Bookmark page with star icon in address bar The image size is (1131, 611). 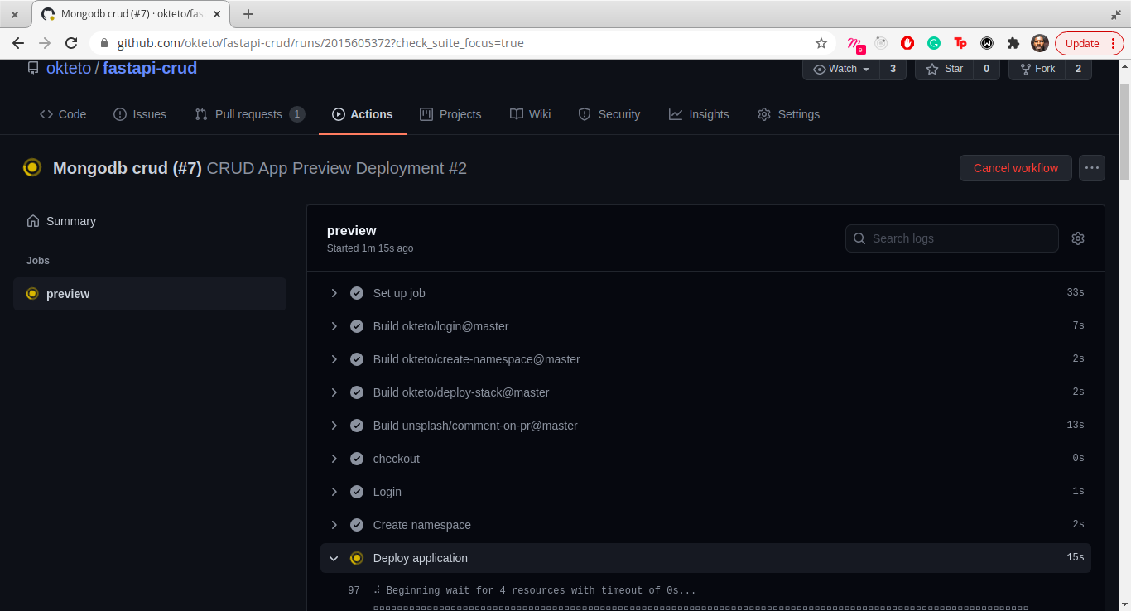click(x=821, y=43)
